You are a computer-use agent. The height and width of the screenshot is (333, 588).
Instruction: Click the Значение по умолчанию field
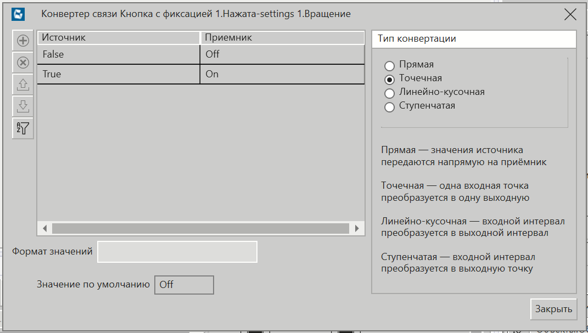coord(184,285)
